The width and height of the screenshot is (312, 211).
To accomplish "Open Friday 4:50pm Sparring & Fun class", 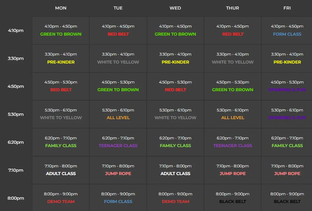I will pyautogui.click(x=287, y=90).
